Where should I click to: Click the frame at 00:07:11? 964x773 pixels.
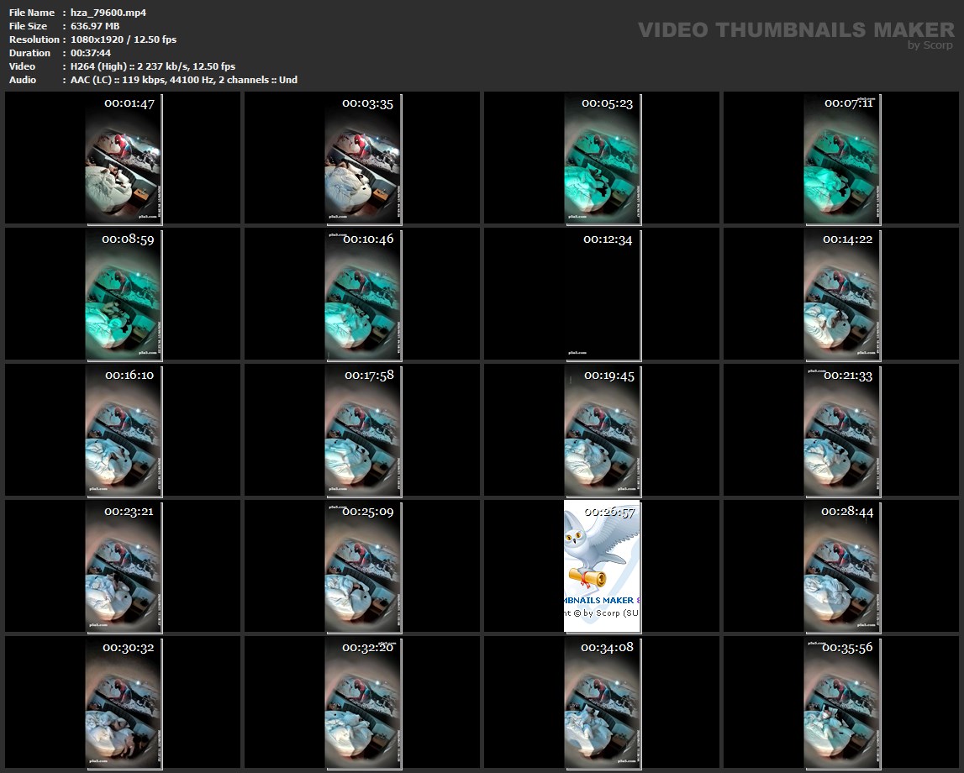[x=841, y=159]
